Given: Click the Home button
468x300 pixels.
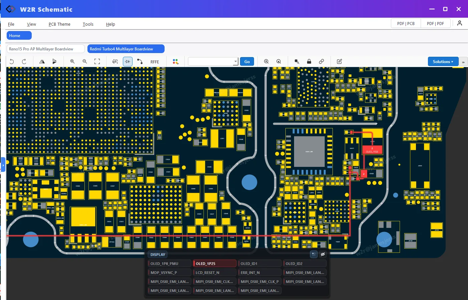Looking at the screenshot, I should click(x=19, y=36).
